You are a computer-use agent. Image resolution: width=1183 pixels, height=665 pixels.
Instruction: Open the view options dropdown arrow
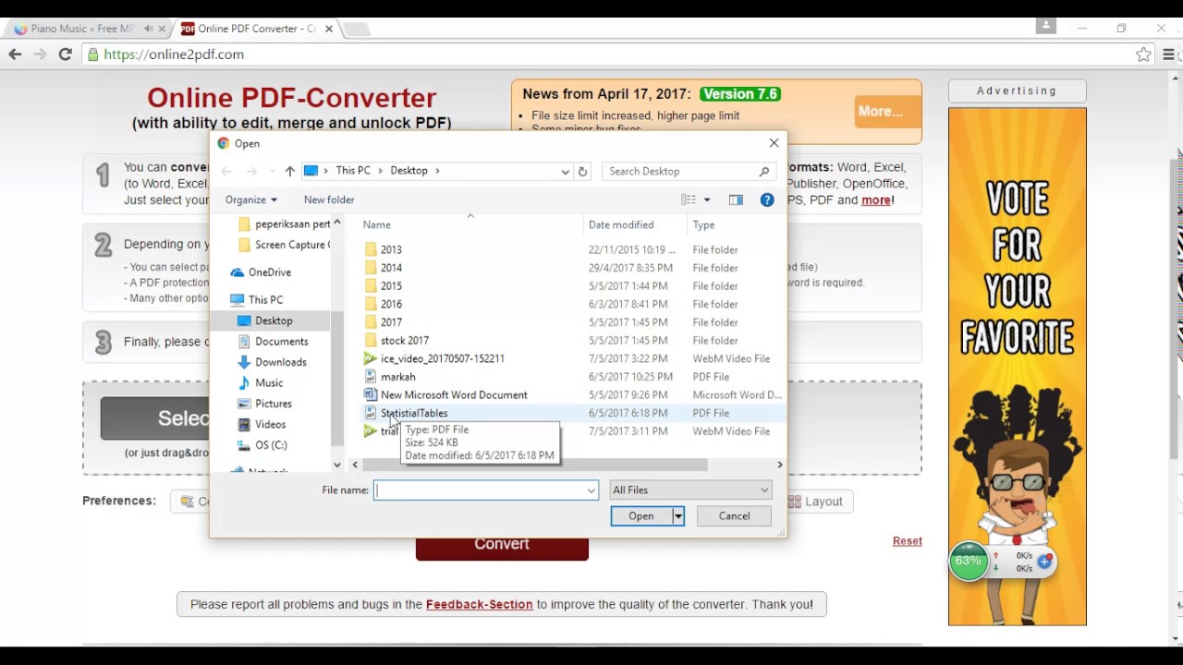707,199
